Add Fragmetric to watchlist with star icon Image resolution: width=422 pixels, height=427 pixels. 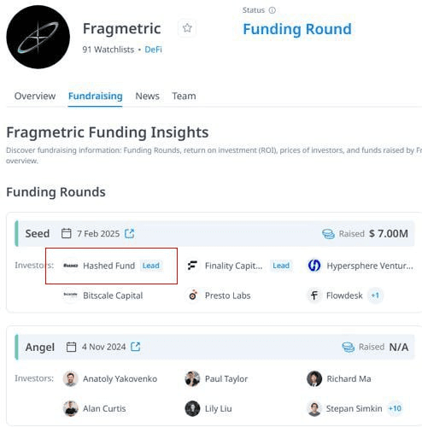click(187, 28)
